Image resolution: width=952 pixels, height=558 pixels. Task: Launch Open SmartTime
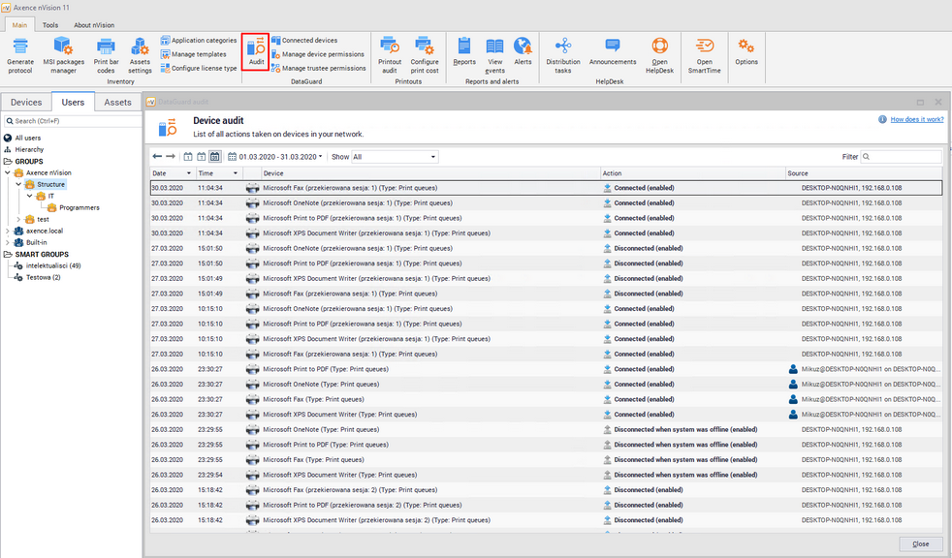(705, 53)
